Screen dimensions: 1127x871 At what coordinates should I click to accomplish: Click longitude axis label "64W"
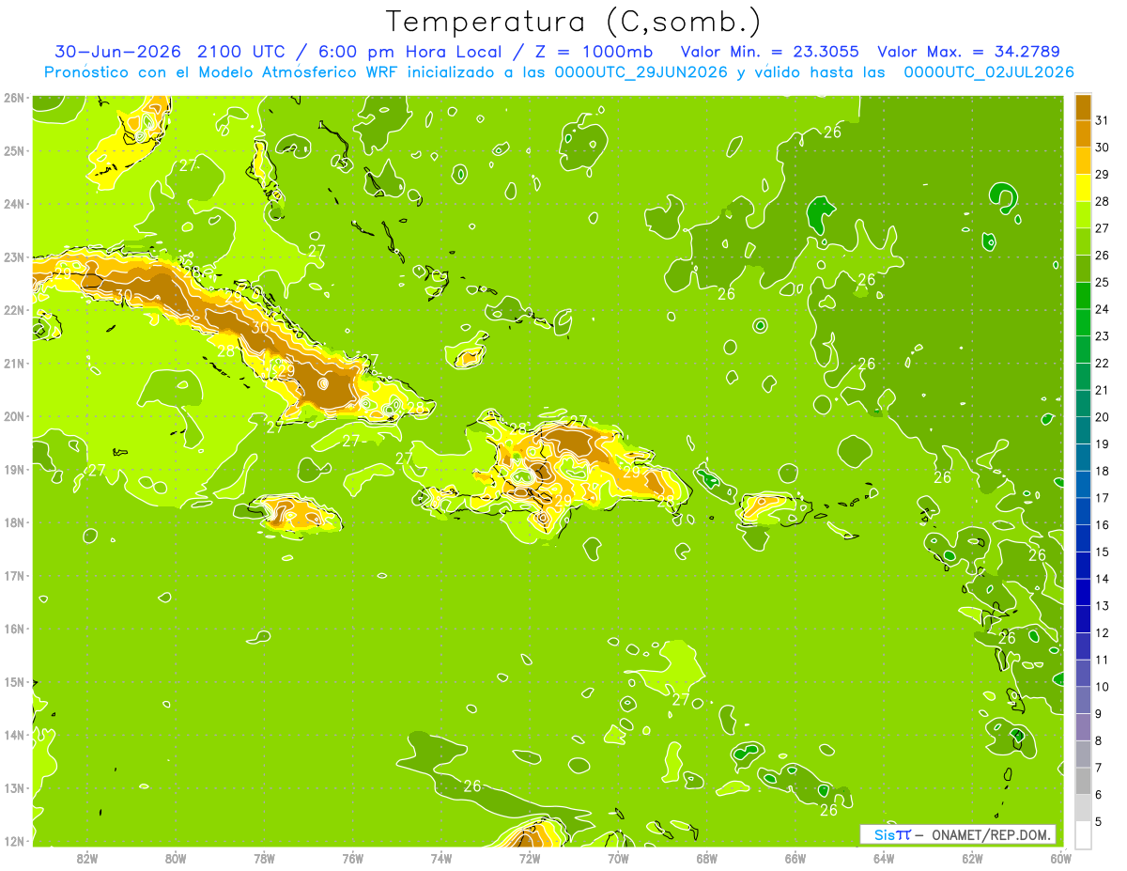pyautogui.click(x=884, y=858)
